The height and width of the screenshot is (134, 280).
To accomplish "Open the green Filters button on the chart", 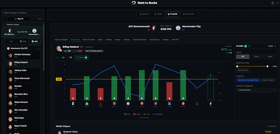I will 82,58.
